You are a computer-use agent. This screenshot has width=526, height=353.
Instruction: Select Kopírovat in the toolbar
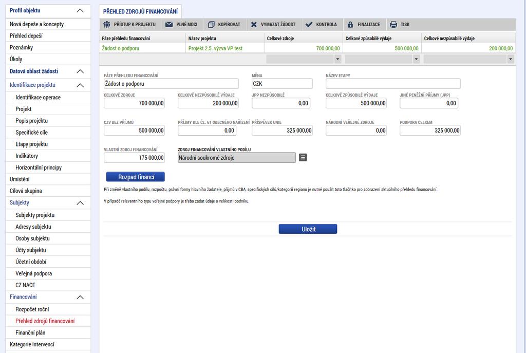tap(225, 25)
